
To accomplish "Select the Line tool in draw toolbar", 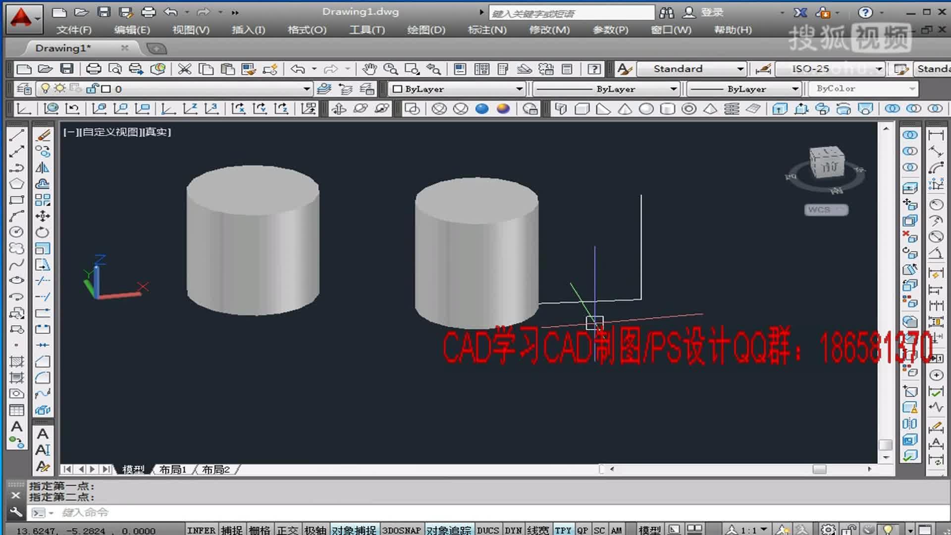I will [x=16, y=135].
